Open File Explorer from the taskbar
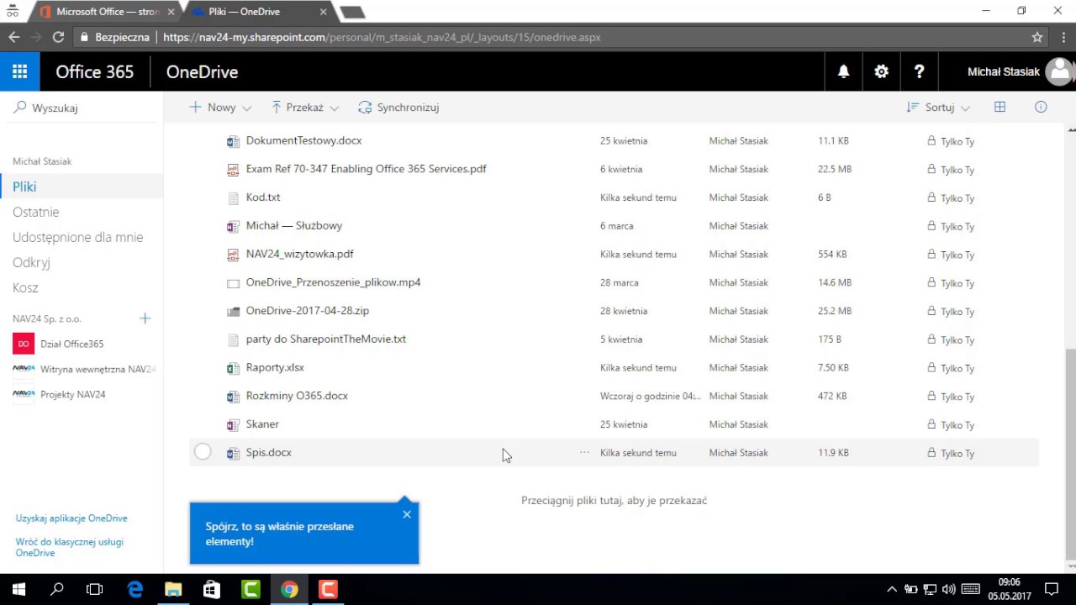This screenshot has height=605, width=1076. (x=173, y=589)
